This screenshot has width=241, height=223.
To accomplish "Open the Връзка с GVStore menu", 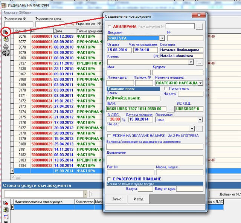I will (17, 13).
